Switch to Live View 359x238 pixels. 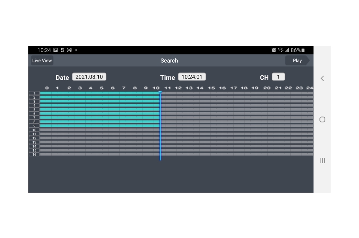(42, 60)
